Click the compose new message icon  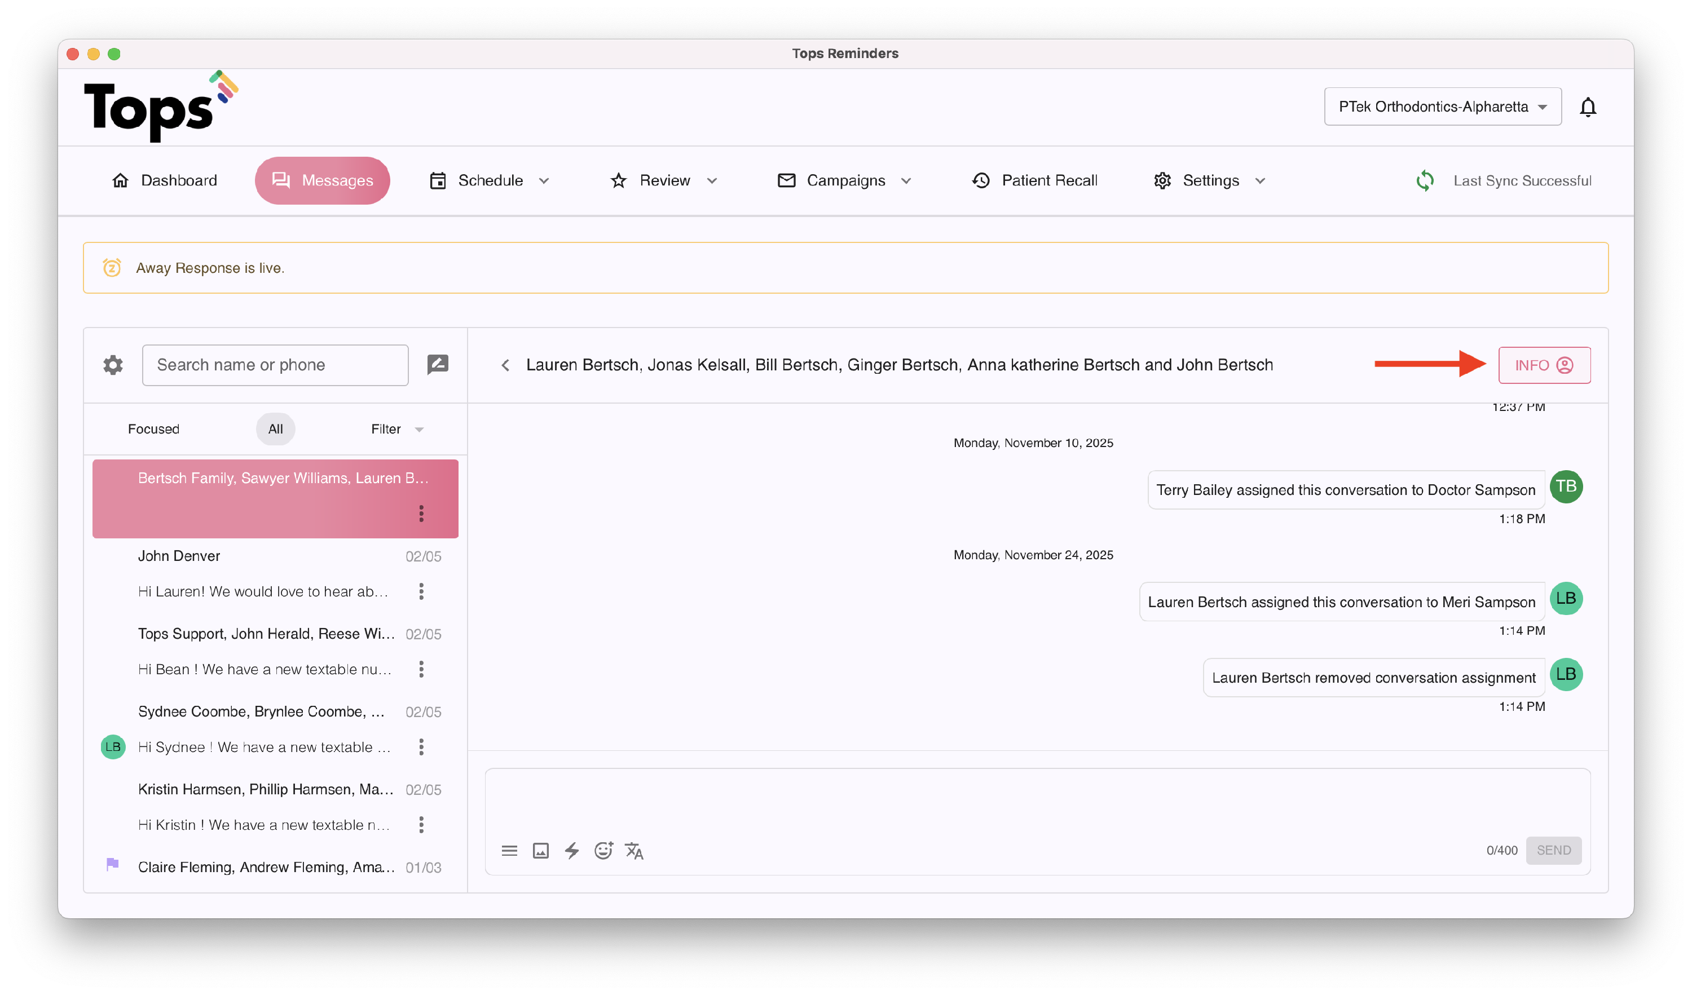(438, 364)
